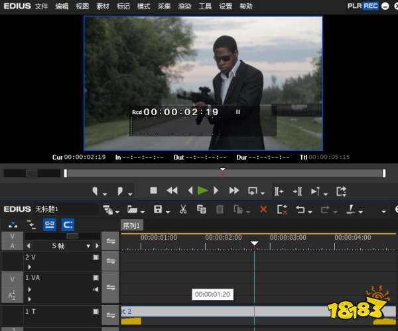Click the Rewind button
This screenshot has height=331, width=398.
tap(172, 191)
